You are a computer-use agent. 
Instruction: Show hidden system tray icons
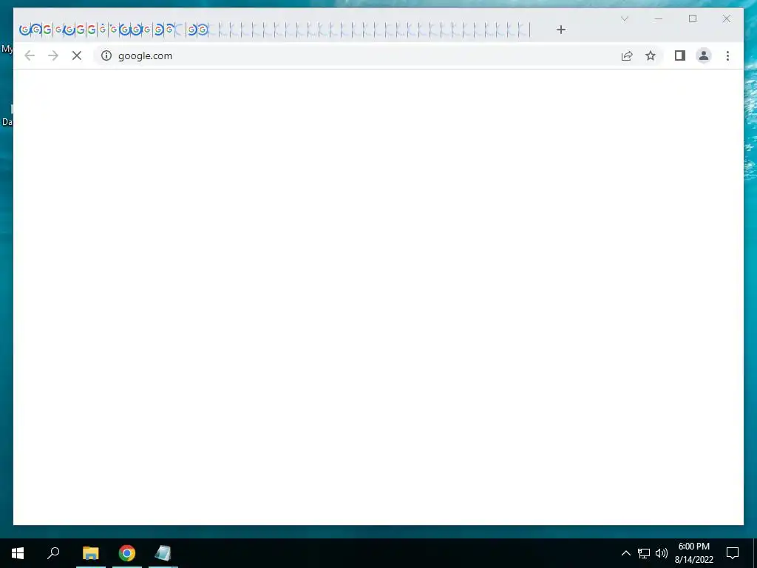pos(625,553)
